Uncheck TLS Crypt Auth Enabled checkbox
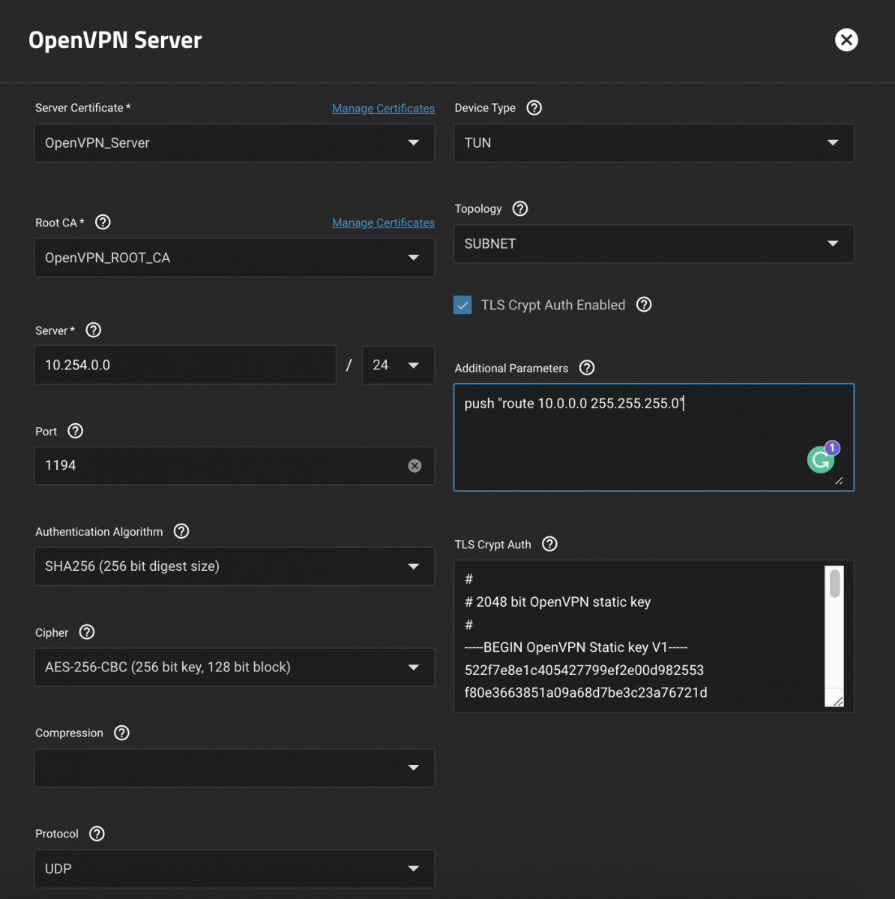The height and width of the screenshot is (899, 895). [x=463, y=305]
